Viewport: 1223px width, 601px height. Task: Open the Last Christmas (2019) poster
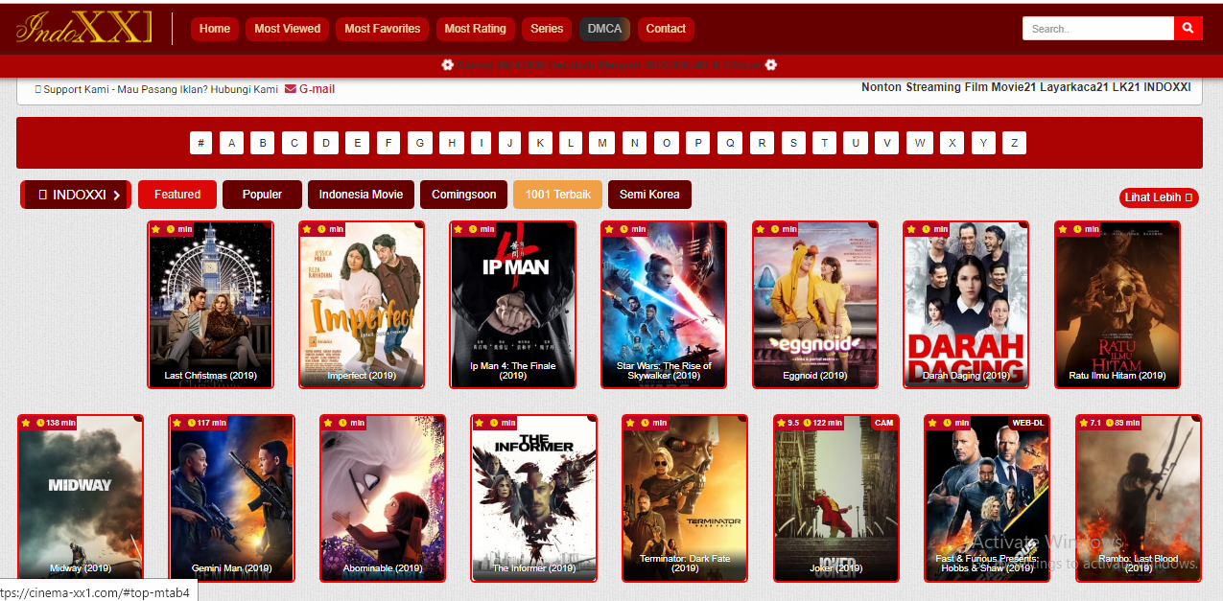(x=210, y=305)
